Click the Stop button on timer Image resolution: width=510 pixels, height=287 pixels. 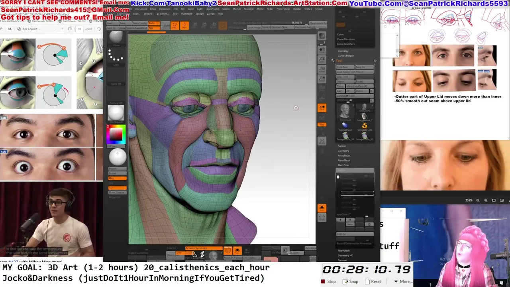(328, 281)
